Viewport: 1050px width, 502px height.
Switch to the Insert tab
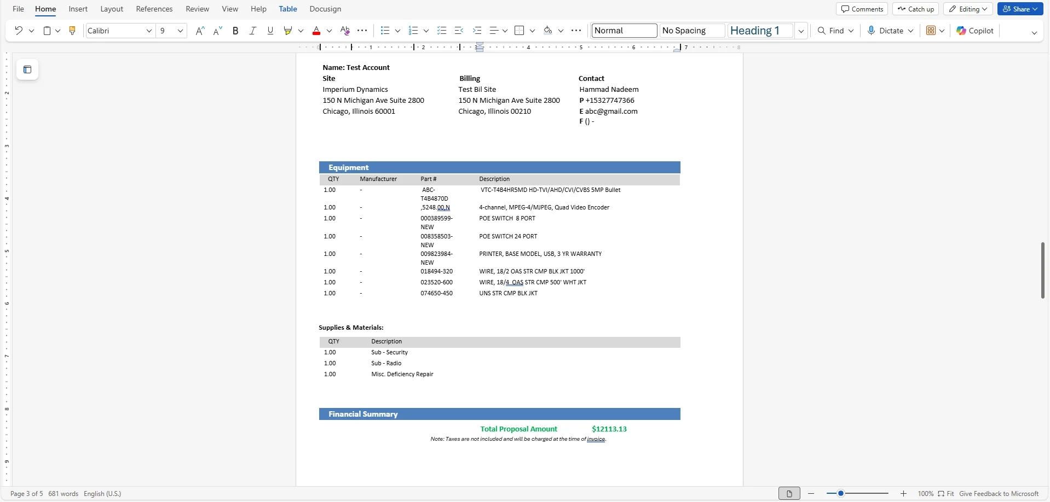point(78,9)
